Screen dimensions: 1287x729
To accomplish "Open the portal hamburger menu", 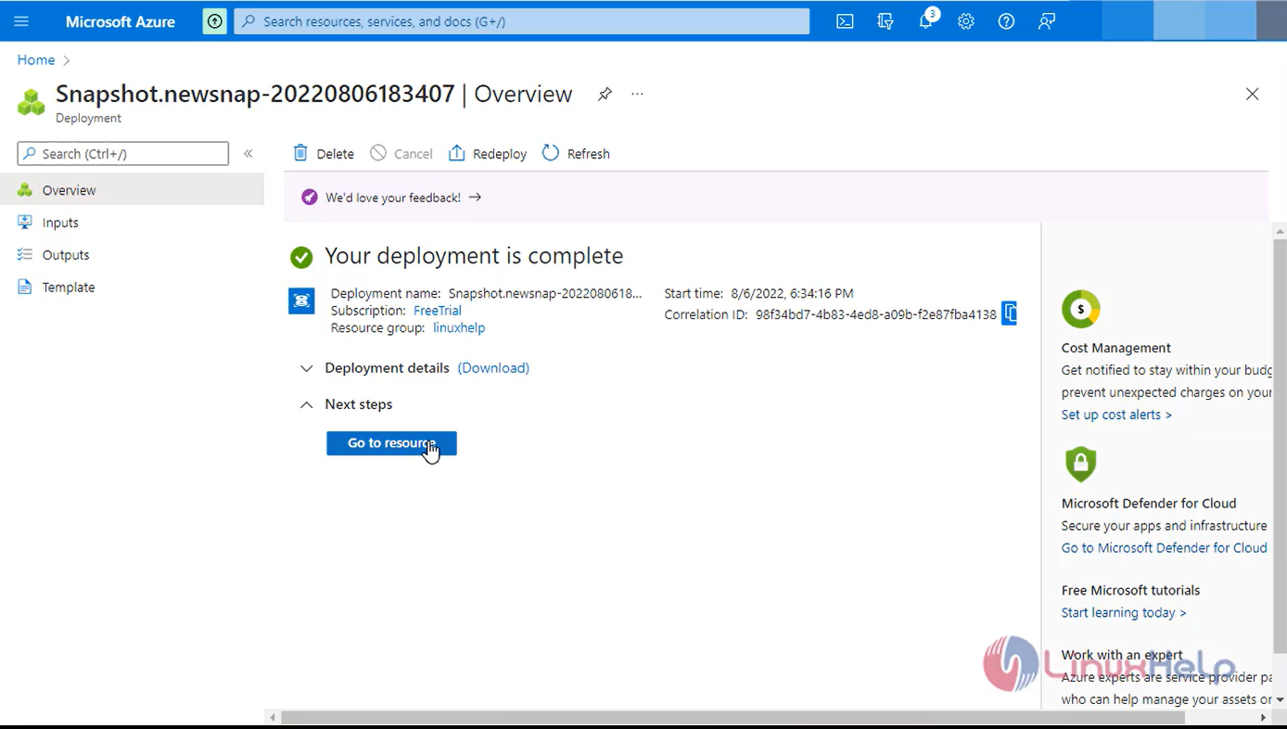I will (x=21, y=21).
